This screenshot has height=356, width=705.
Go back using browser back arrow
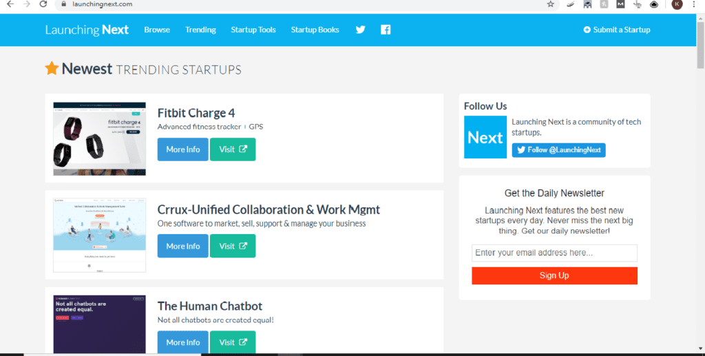click(x=10, y=4)
